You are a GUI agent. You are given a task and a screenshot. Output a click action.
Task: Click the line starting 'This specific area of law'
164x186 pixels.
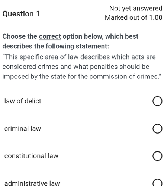click(79, 57)
